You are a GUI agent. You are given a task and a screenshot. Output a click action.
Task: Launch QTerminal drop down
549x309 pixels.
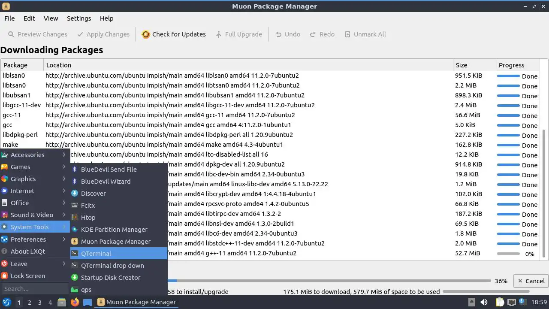pyautogui.click(x=119, y=265)
